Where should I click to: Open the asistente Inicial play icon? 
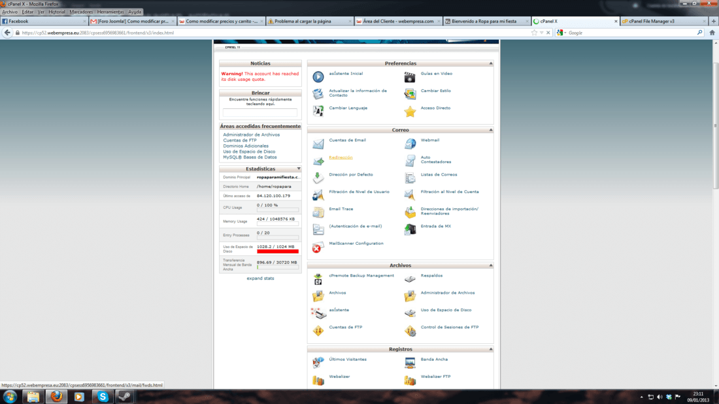click(x=318, y=76)
